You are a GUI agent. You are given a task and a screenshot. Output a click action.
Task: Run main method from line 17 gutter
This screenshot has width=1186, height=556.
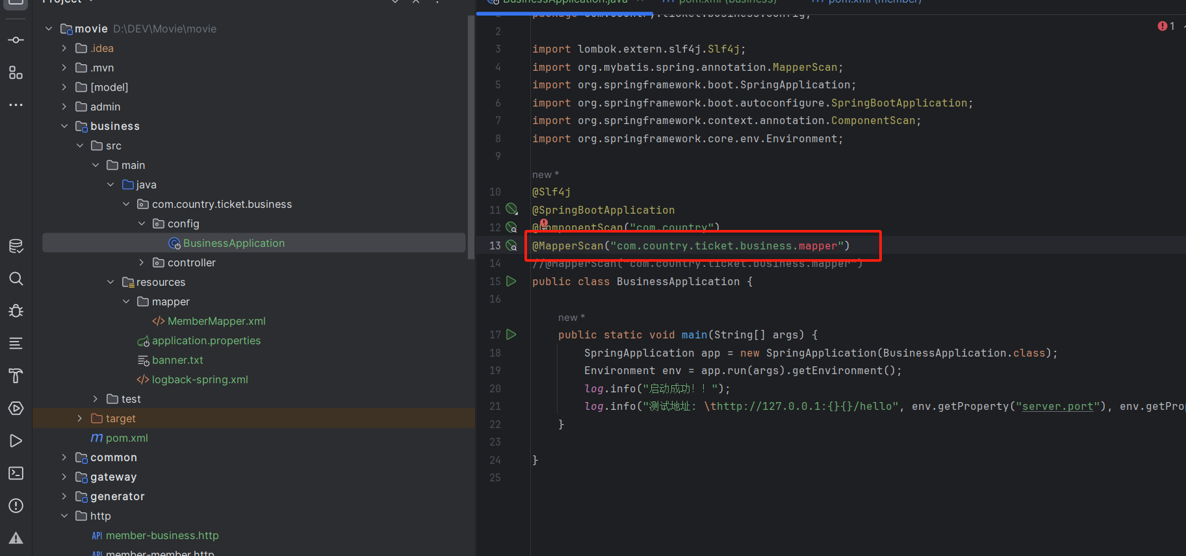click(511, 335)
